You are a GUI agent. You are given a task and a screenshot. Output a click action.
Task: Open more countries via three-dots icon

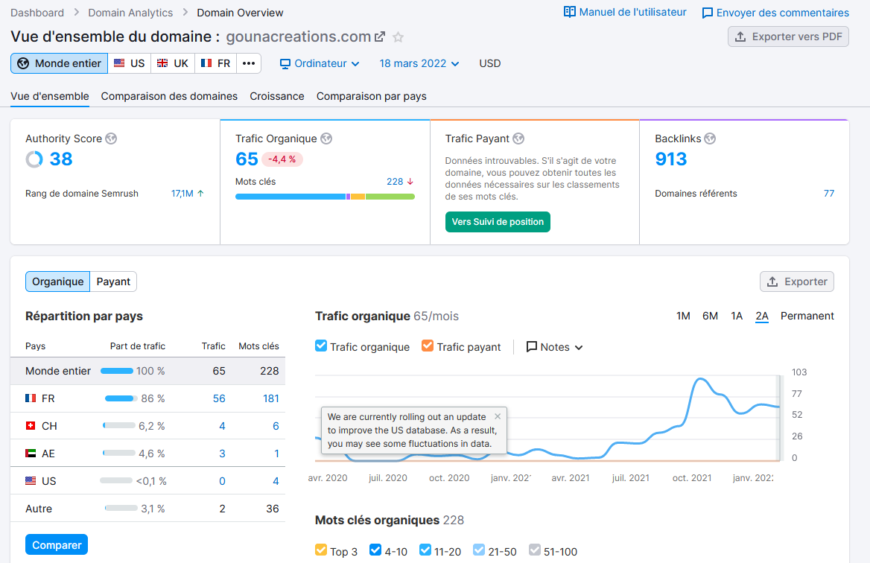[x=249, y=63]
